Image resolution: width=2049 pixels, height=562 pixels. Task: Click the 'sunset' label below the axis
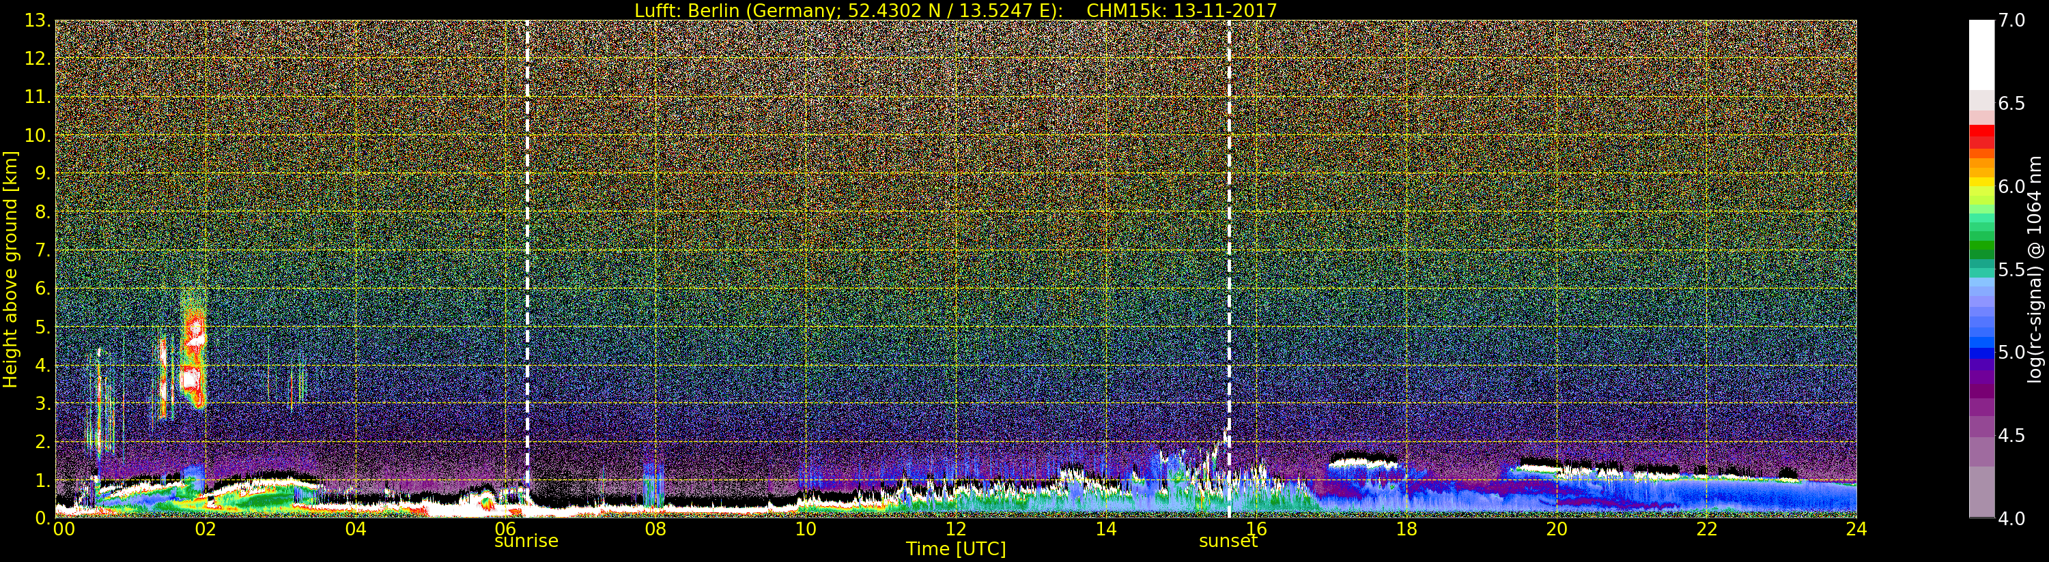click(x=1228, y=542)
